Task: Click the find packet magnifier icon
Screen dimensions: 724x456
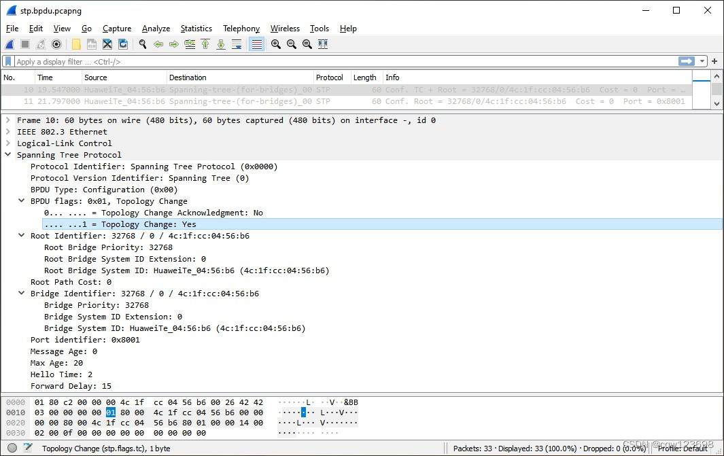Action: pyautogui.click(x=143, y=44)
